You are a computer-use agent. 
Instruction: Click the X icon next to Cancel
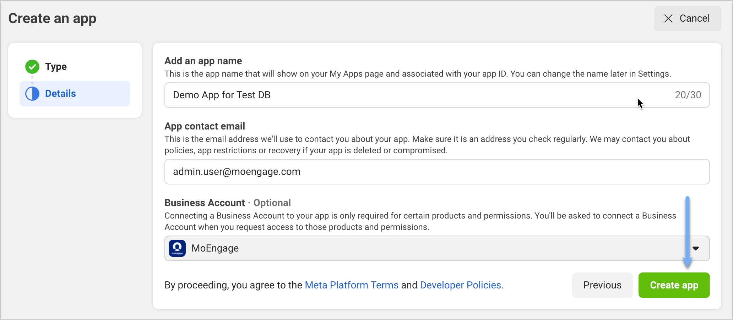668,18
